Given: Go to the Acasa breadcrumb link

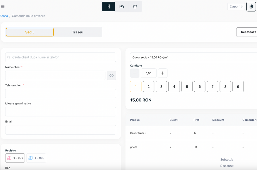Looking at the screenshot, I should [x=4, y=16].
